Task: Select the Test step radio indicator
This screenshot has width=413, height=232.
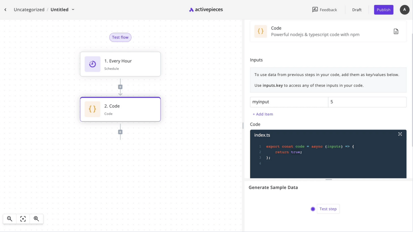Action: pyautogui.click(x=313, y=209)
